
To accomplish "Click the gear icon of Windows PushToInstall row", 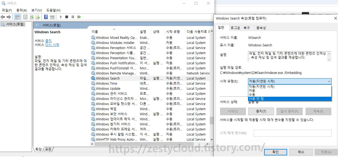I will 93,68.
